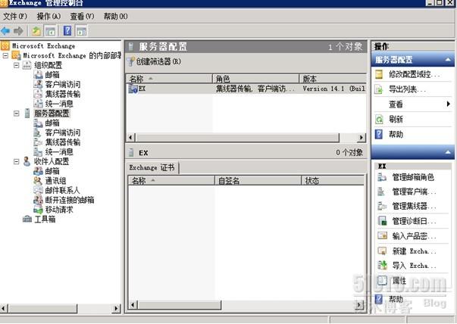Click the blue Help toolbar icon
Screen dimensions: 457x324
coord(67,31)
